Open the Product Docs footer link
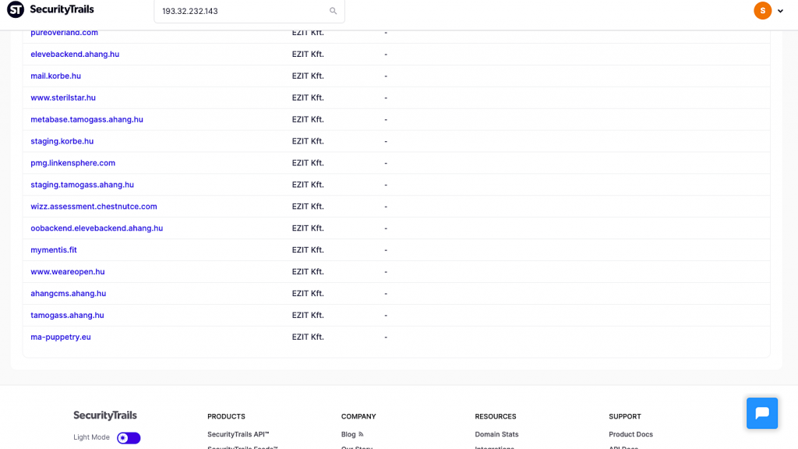 coord(630,434)
